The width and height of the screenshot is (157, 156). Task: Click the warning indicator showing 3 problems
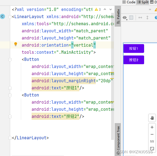(x=98, y=10)
